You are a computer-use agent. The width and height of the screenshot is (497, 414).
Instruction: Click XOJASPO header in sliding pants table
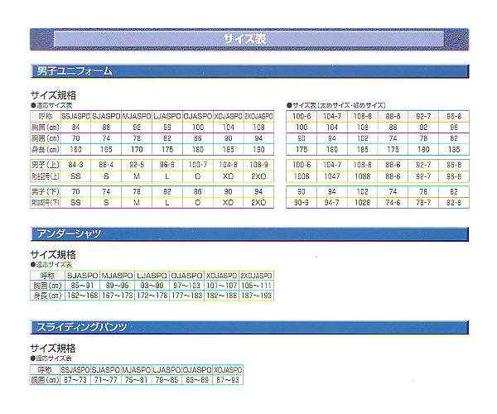pyautogui.click(x=228, y=368)
